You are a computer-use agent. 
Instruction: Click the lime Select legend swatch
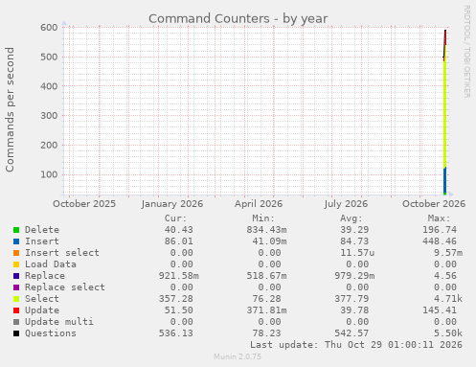pyautogui.click(x=16, y=299)
